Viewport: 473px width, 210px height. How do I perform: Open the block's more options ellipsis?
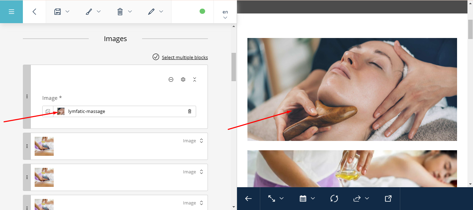[x=171, y=79]
